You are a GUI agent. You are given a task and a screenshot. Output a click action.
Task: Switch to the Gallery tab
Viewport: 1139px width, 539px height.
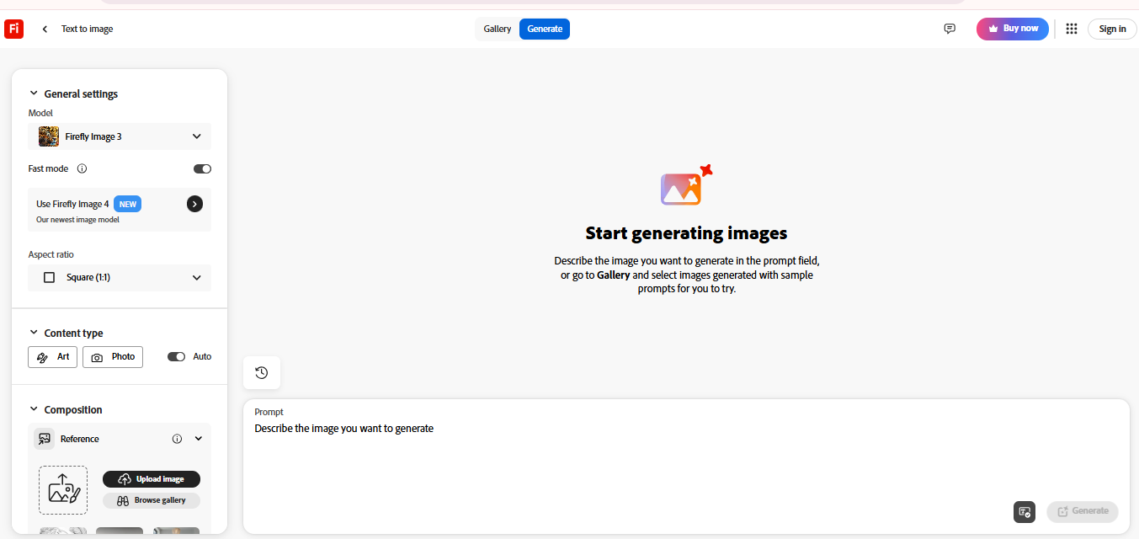click(x=497, y=29)
